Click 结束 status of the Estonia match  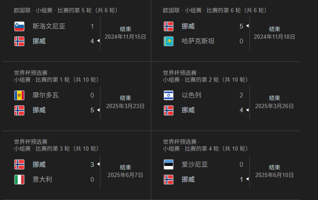coord(274,167)
